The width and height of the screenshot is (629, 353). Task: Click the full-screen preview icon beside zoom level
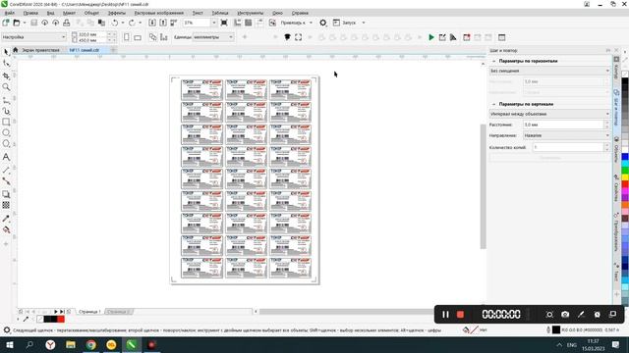tap(224, 23)
